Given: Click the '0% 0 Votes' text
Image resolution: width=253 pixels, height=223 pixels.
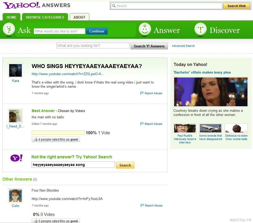Looking at the screenshot, I should [x=44, y=214].
